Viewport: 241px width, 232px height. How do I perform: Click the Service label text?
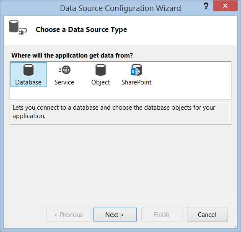[x=64, y=82]
